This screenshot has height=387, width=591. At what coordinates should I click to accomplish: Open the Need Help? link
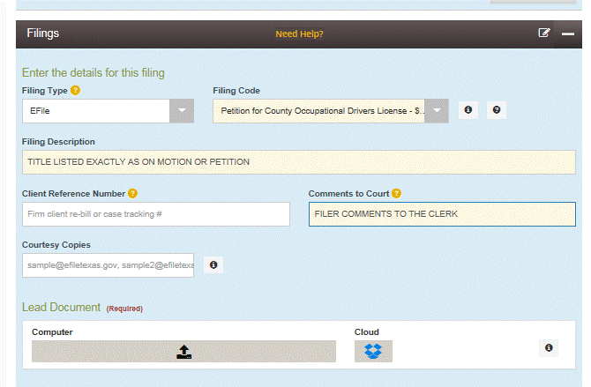[x=299, y=33]
